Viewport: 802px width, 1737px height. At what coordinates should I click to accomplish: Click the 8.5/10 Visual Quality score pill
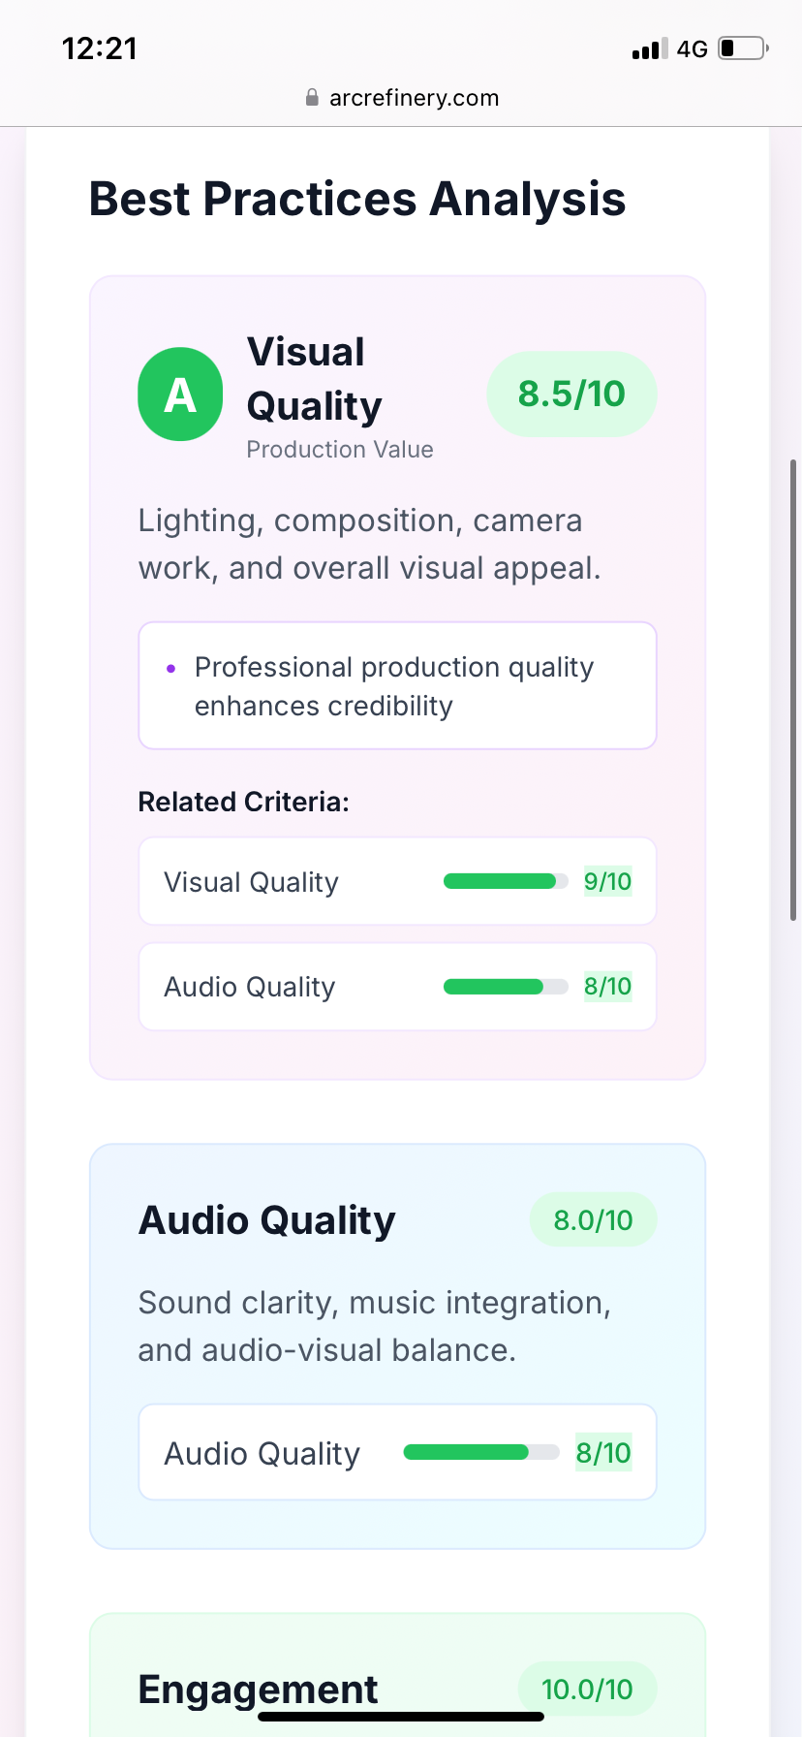(571, 394)
